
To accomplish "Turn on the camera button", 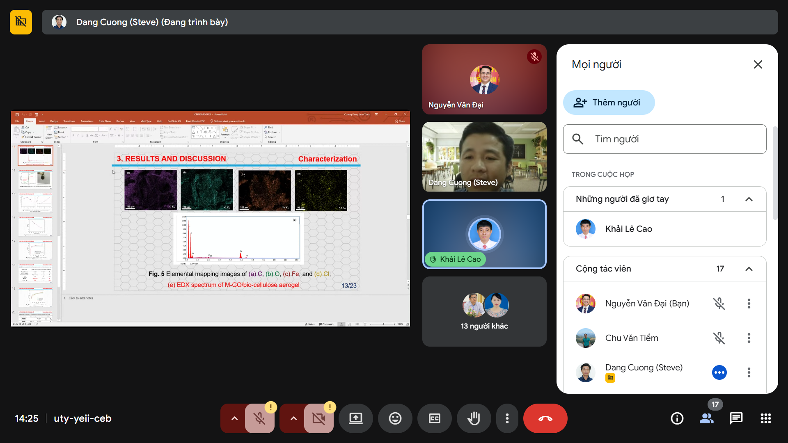I will pyautogui.click(x=318, y=418).
